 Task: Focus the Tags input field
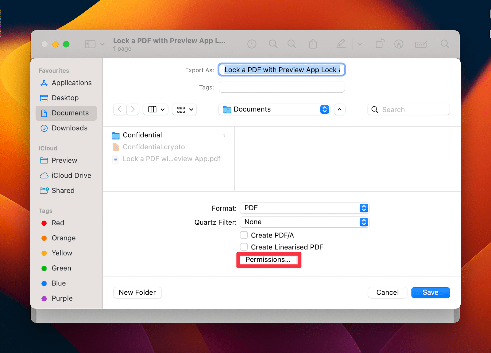pyautogui.click(x=282, y=87)
